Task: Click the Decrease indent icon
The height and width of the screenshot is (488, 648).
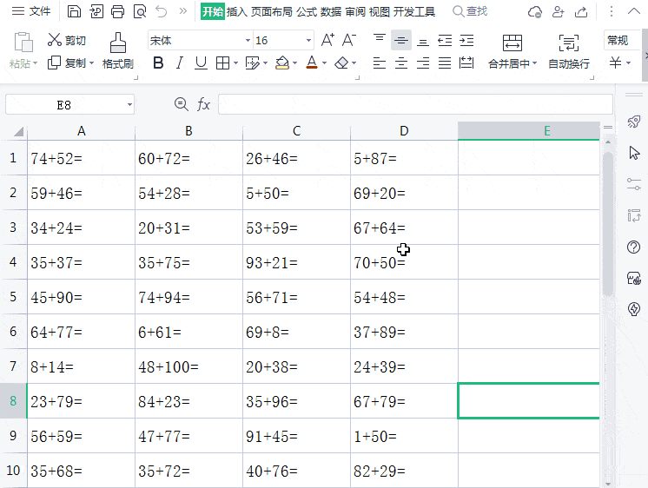Action: [445, 41]
